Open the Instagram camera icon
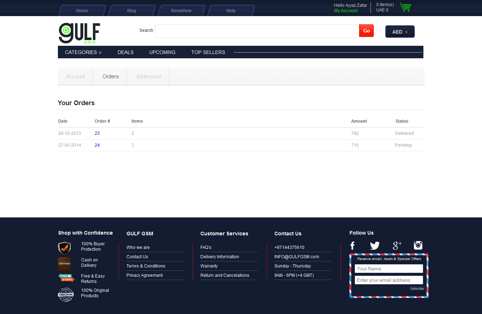Image resolution: width=482 pixels, height=314 pixels. [x=418, y=245]
